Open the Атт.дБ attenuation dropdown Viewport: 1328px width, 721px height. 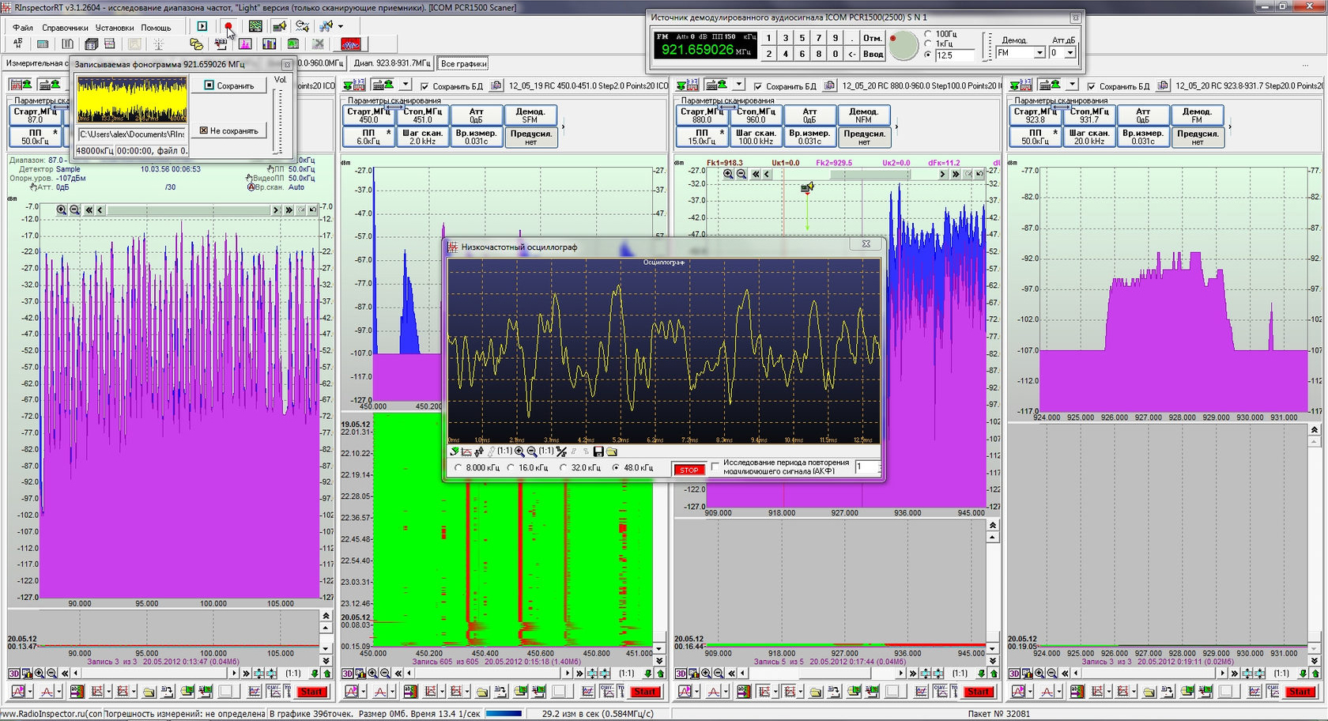click(x=1070, y=53)
